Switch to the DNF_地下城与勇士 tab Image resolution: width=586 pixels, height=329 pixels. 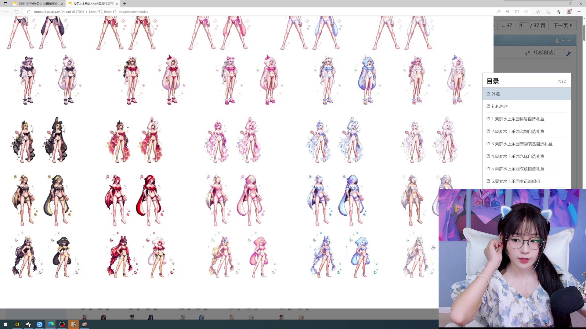point(38,4)
